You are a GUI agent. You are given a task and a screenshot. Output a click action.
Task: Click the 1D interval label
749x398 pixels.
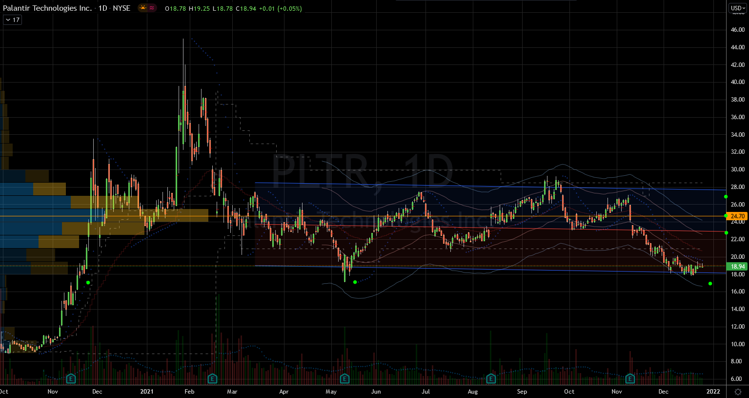click(x=102, y=8)
